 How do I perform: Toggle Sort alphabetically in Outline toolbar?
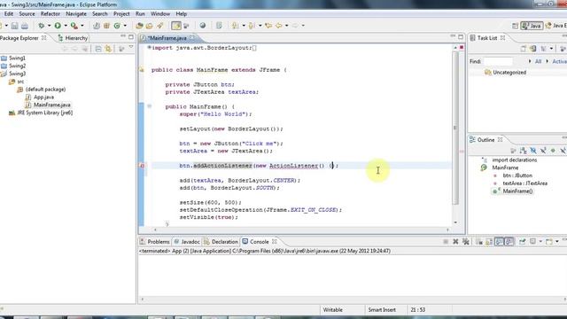tap(523, 151)
